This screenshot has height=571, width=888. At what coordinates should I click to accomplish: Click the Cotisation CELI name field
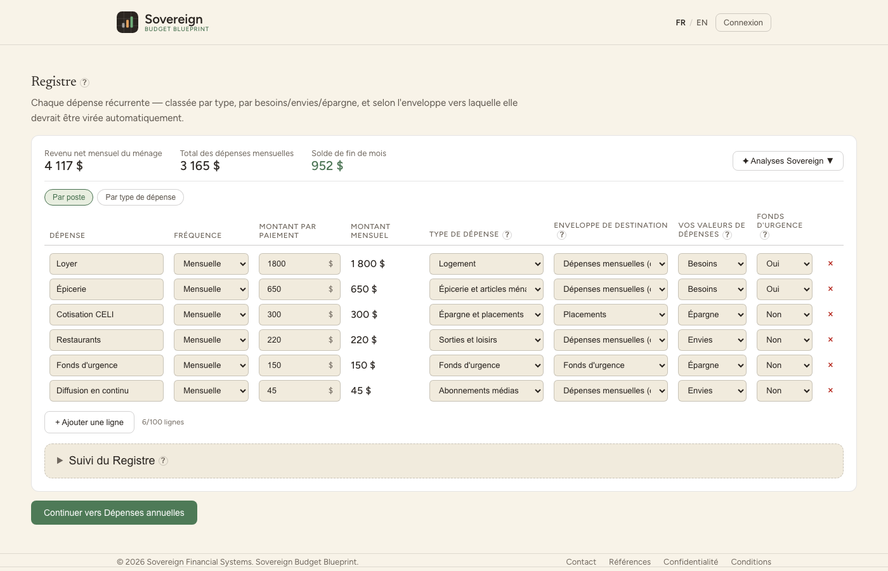pos(107,315)
